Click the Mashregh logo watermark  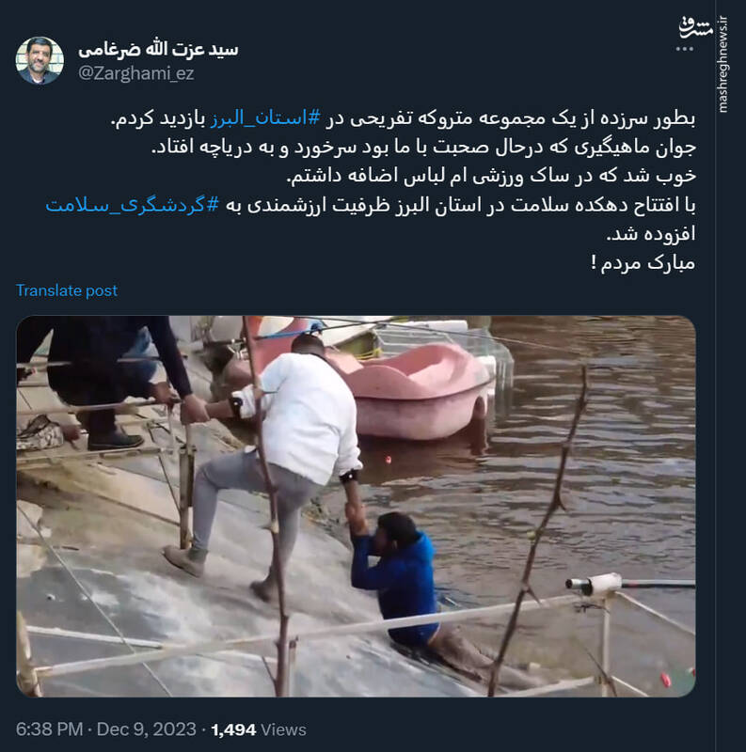click(695, 28)
